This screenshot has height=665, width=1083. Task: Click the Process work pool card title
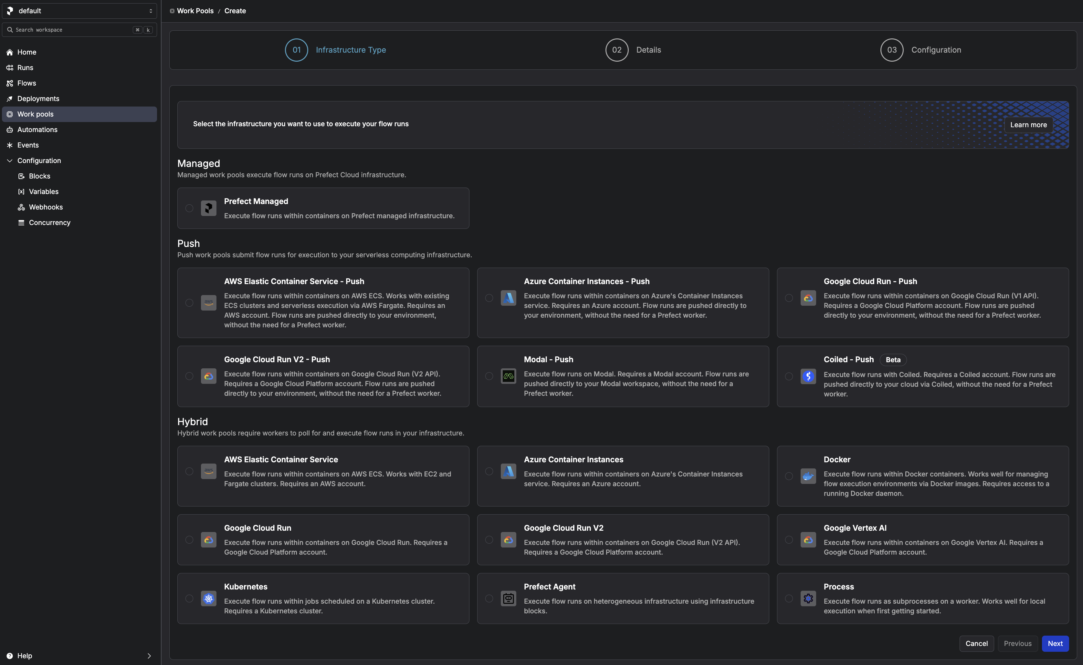838,586
